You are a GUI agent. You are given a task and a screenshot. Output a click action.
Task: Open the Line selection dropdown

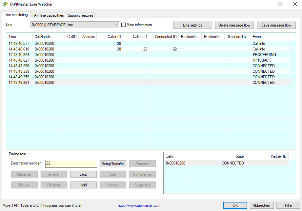click(x=74, y=25)
